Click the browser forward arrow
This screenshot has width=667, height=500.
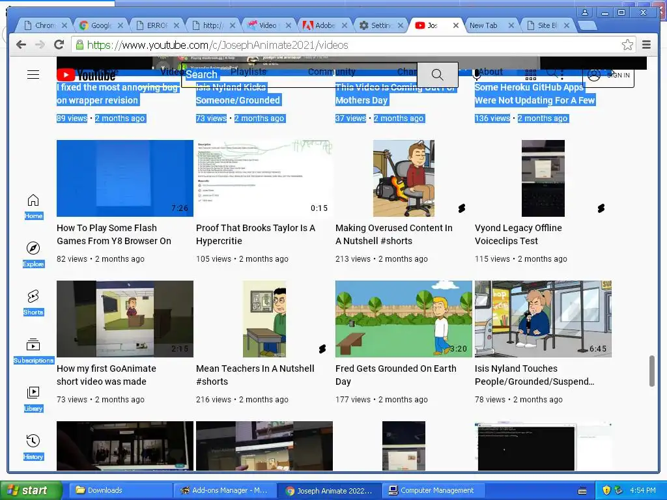pyautogui.click(x=40, y=45)
